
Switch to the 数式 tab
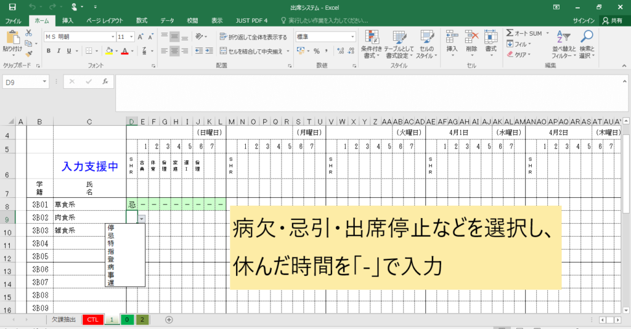pyautogui.click(x=142, y=20)
